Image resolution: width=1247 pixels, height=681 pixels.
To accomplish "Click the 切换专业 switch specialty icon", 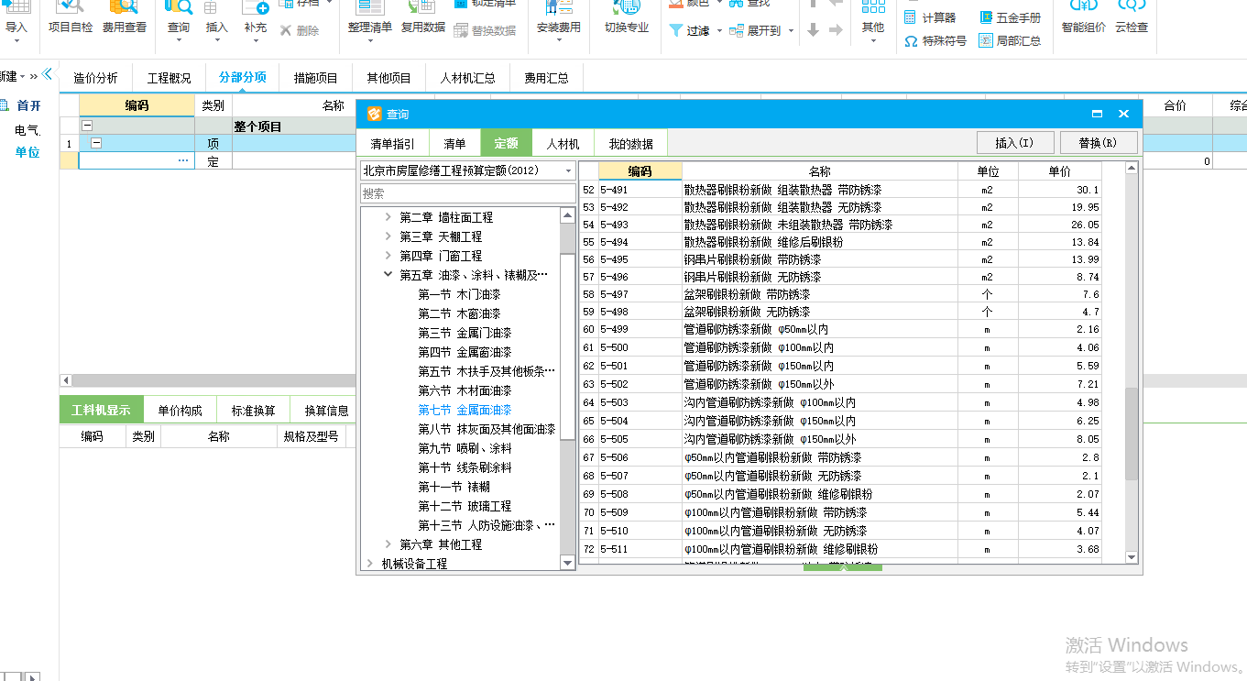I will [627, 7].
